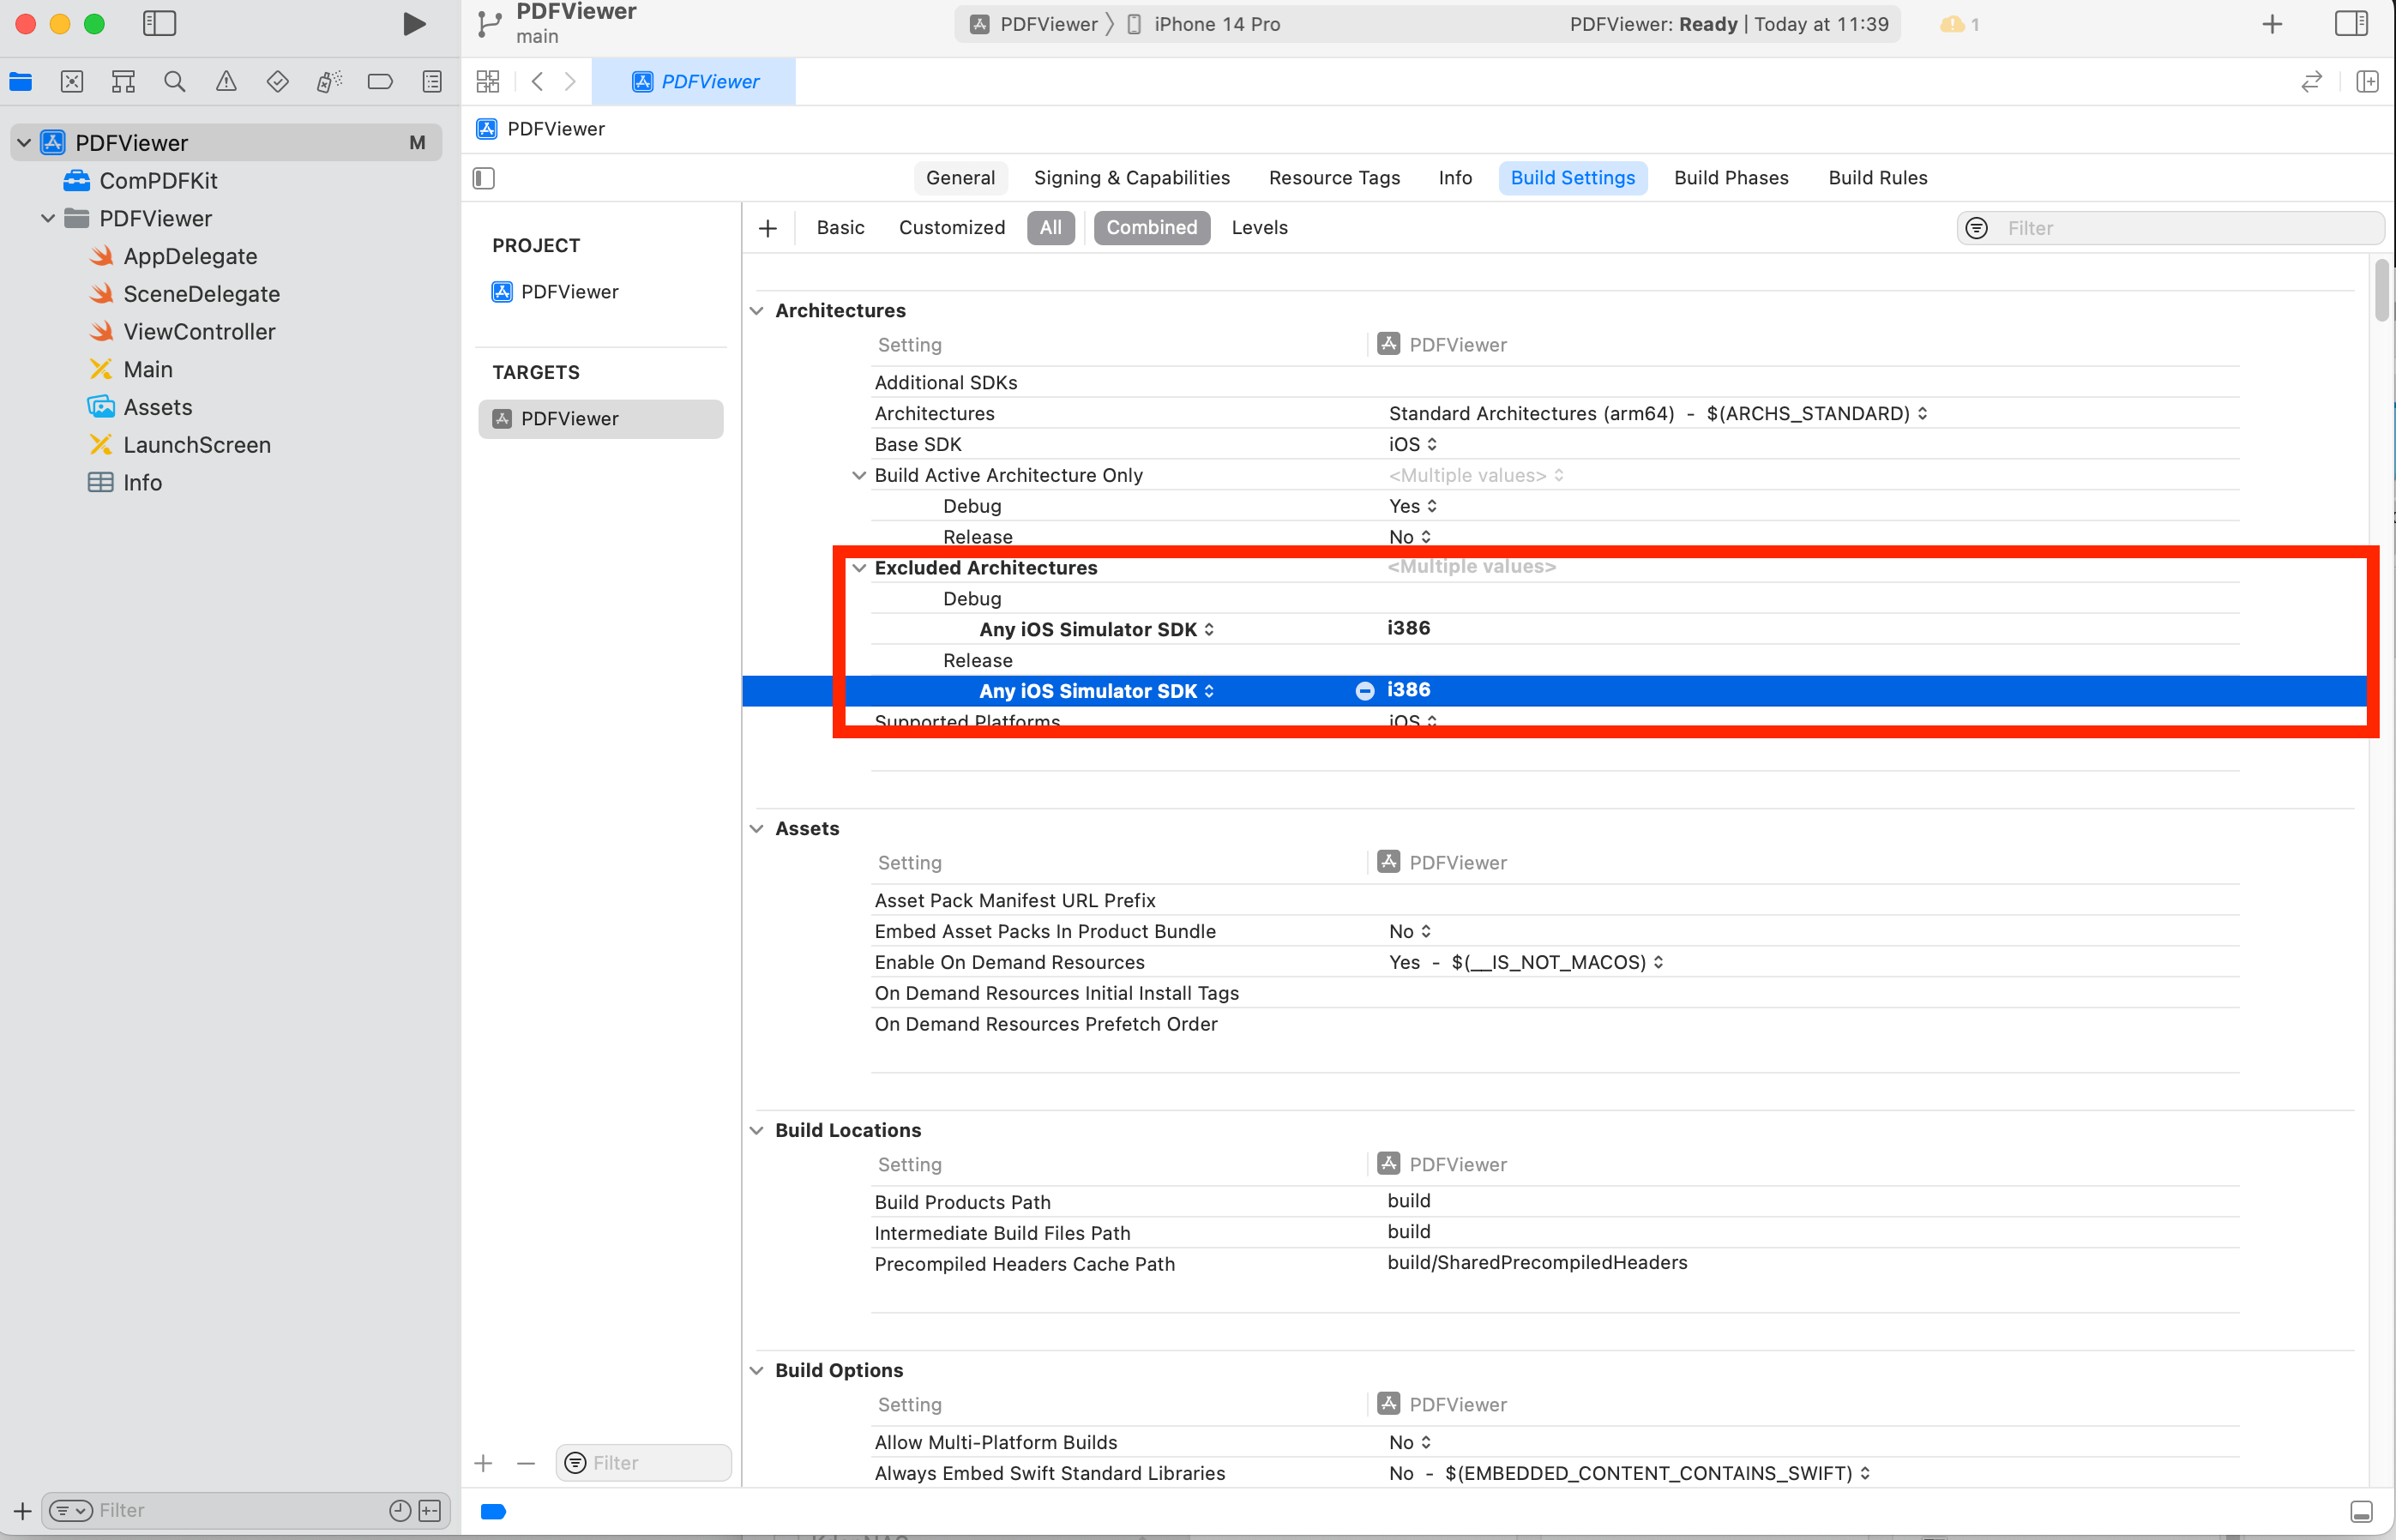2396x1540 pixels.
Task: Open the Find navigator magnifier icon
Action: (175, 82)
